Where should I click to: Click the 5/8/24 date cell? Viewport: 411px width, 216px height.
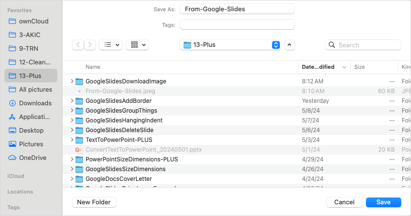(311, 111)
